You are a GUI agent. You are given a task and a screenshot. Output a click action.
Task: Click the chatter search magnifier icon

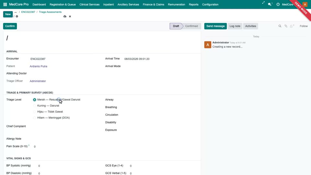280,26
